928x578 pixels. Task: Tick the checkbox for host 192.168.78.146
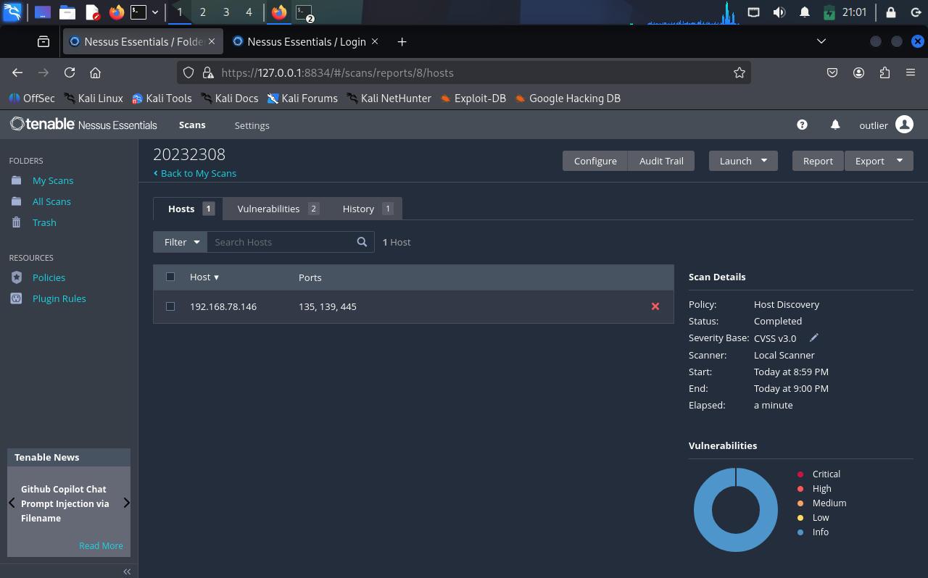point(170,306)
